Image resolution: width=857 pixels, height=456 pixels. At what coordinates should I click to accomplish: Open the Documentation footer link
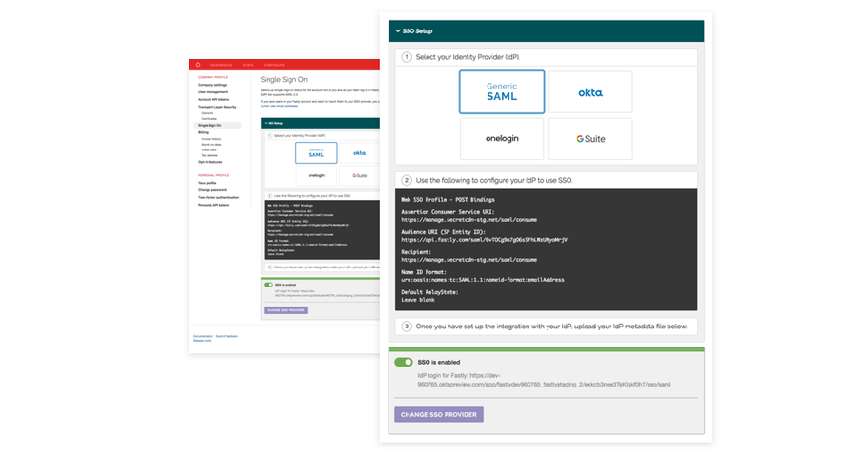pyautogui.click(x=203, y=336)
